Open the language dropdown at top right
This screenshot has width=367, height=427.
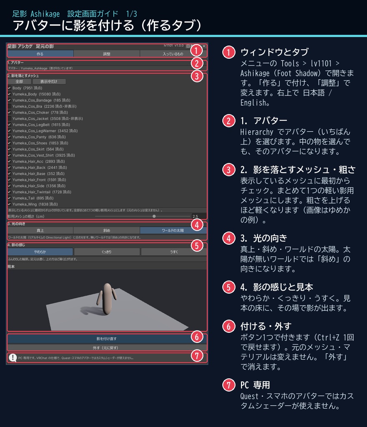pos(196,46)
